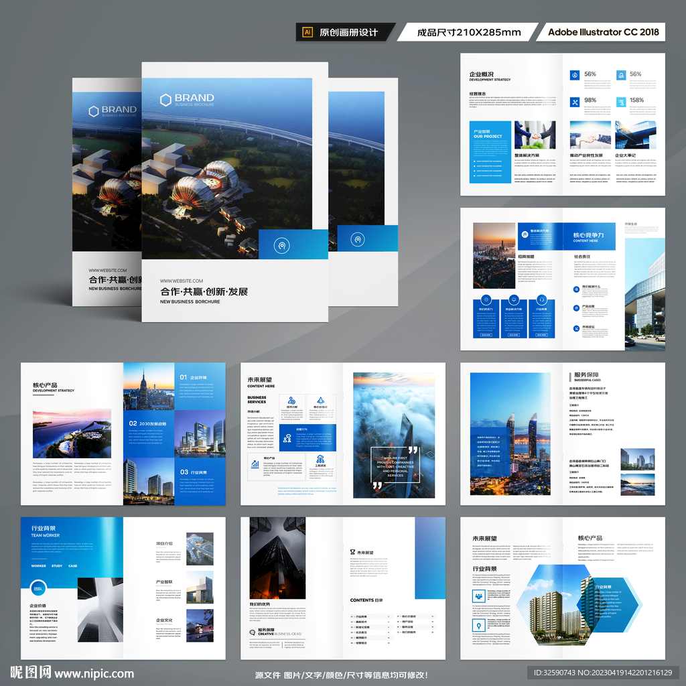Click the STUDY label on blue team page
This screenshot has width=686, height=686.
pos(57,565)
